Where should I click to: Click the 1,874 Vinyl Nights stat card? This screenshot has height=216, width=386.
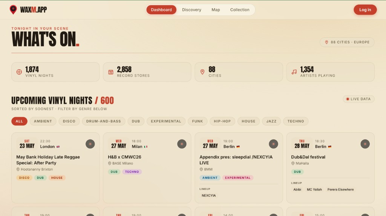point(55,72)
